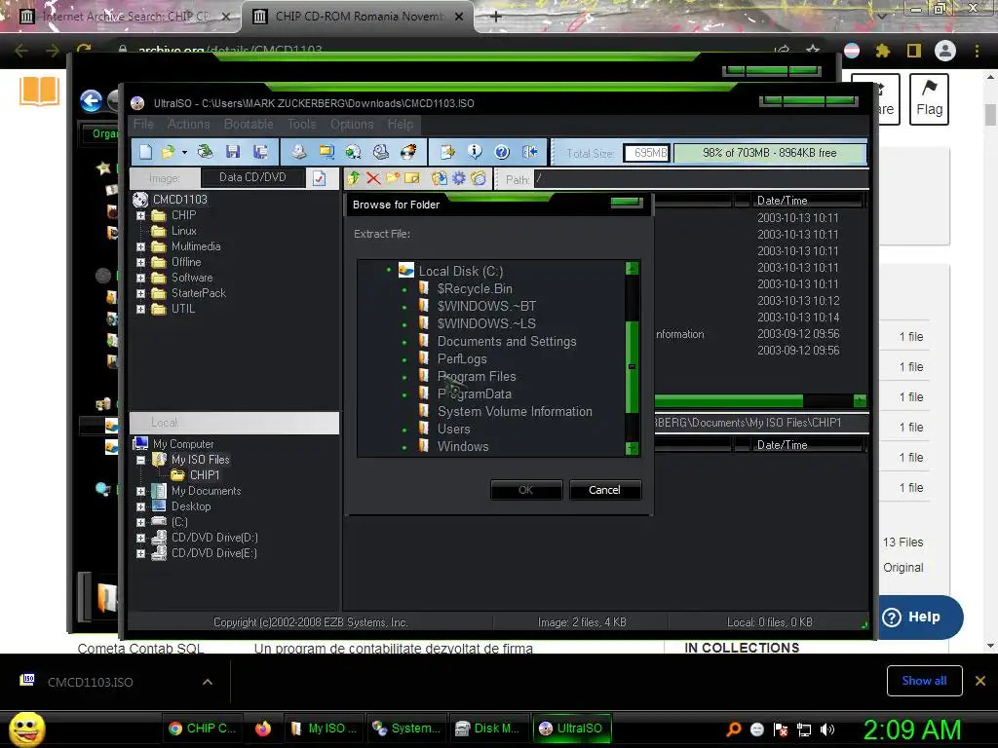This screenshot has height=748, width=998.
Task: Select Documents and Settings folder
Action: 507,342
